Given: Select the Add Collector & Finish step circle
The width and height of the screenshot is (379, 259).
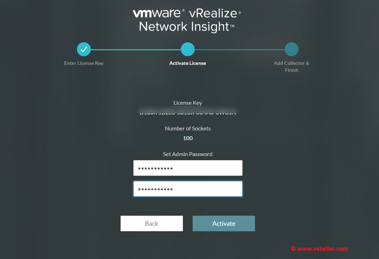Looking at the screenshot, I should pos(291,49).
